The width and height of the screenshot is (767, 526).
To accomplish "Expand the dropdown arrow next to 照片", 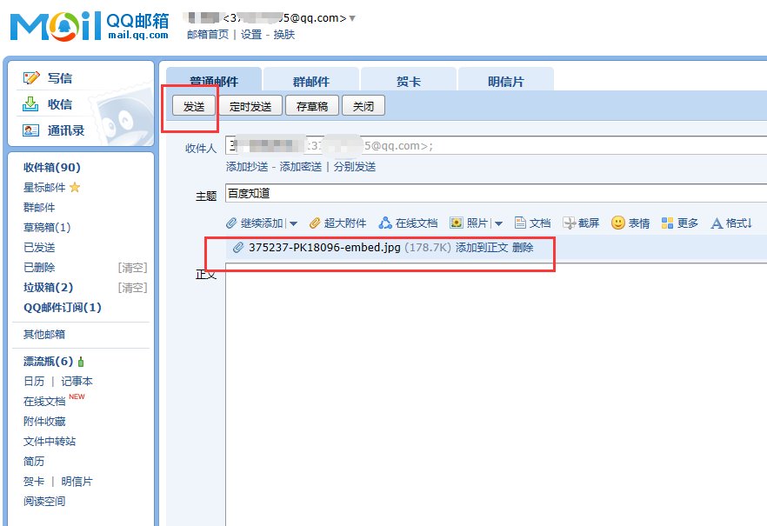I will tap(497, 222).
